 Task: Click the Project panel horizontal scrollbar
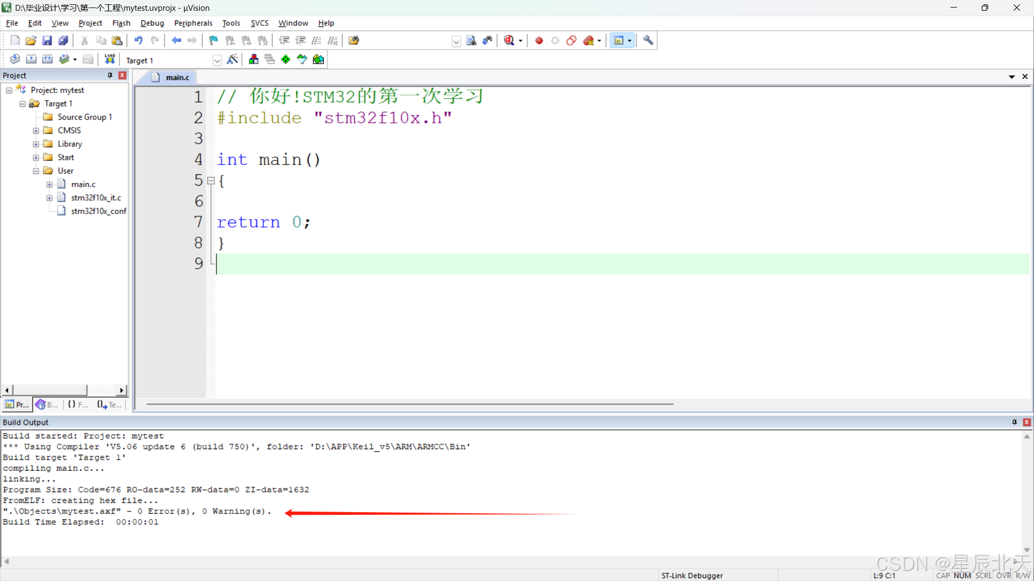pos(50,390)
